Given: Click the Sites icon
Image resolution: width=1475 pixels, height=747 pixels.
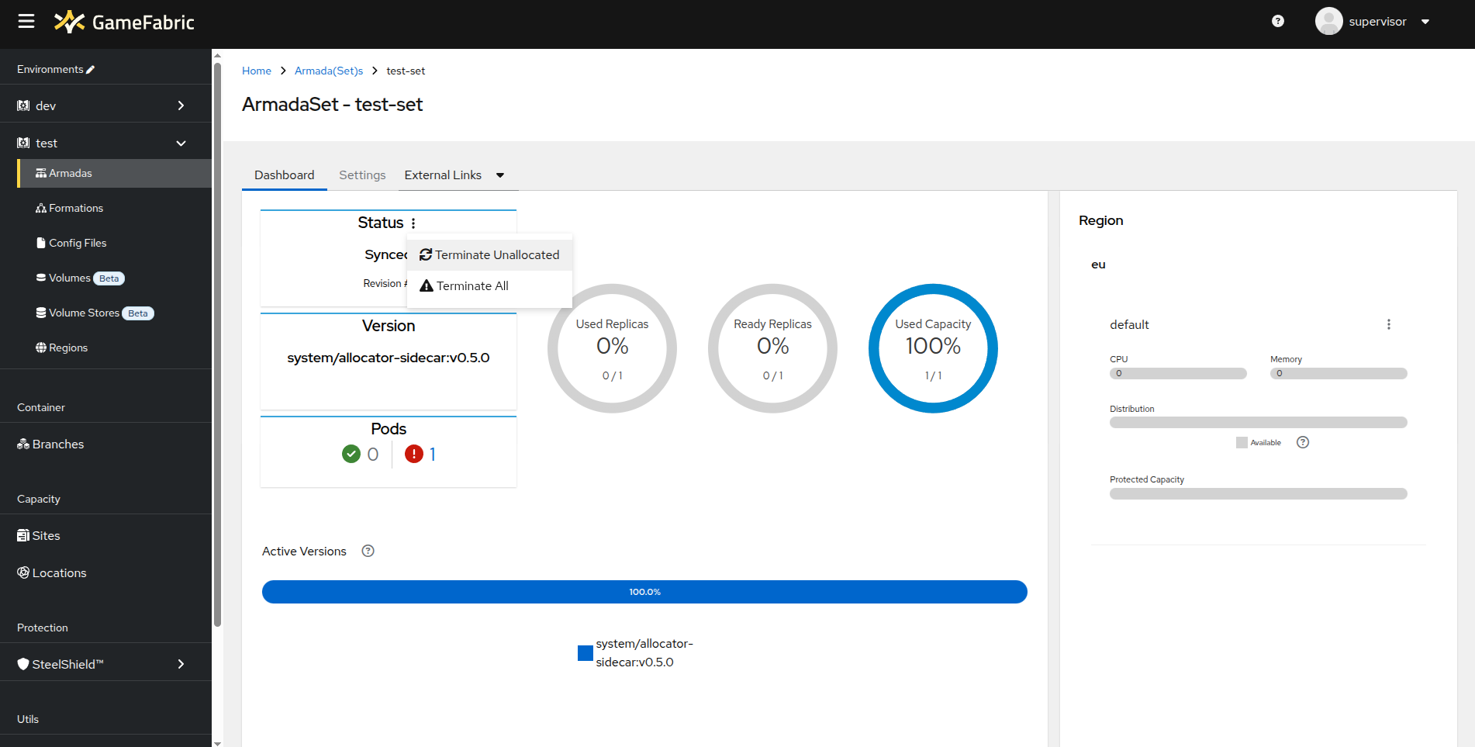Looking at the screenshot, I should click(x=23, y=535).
